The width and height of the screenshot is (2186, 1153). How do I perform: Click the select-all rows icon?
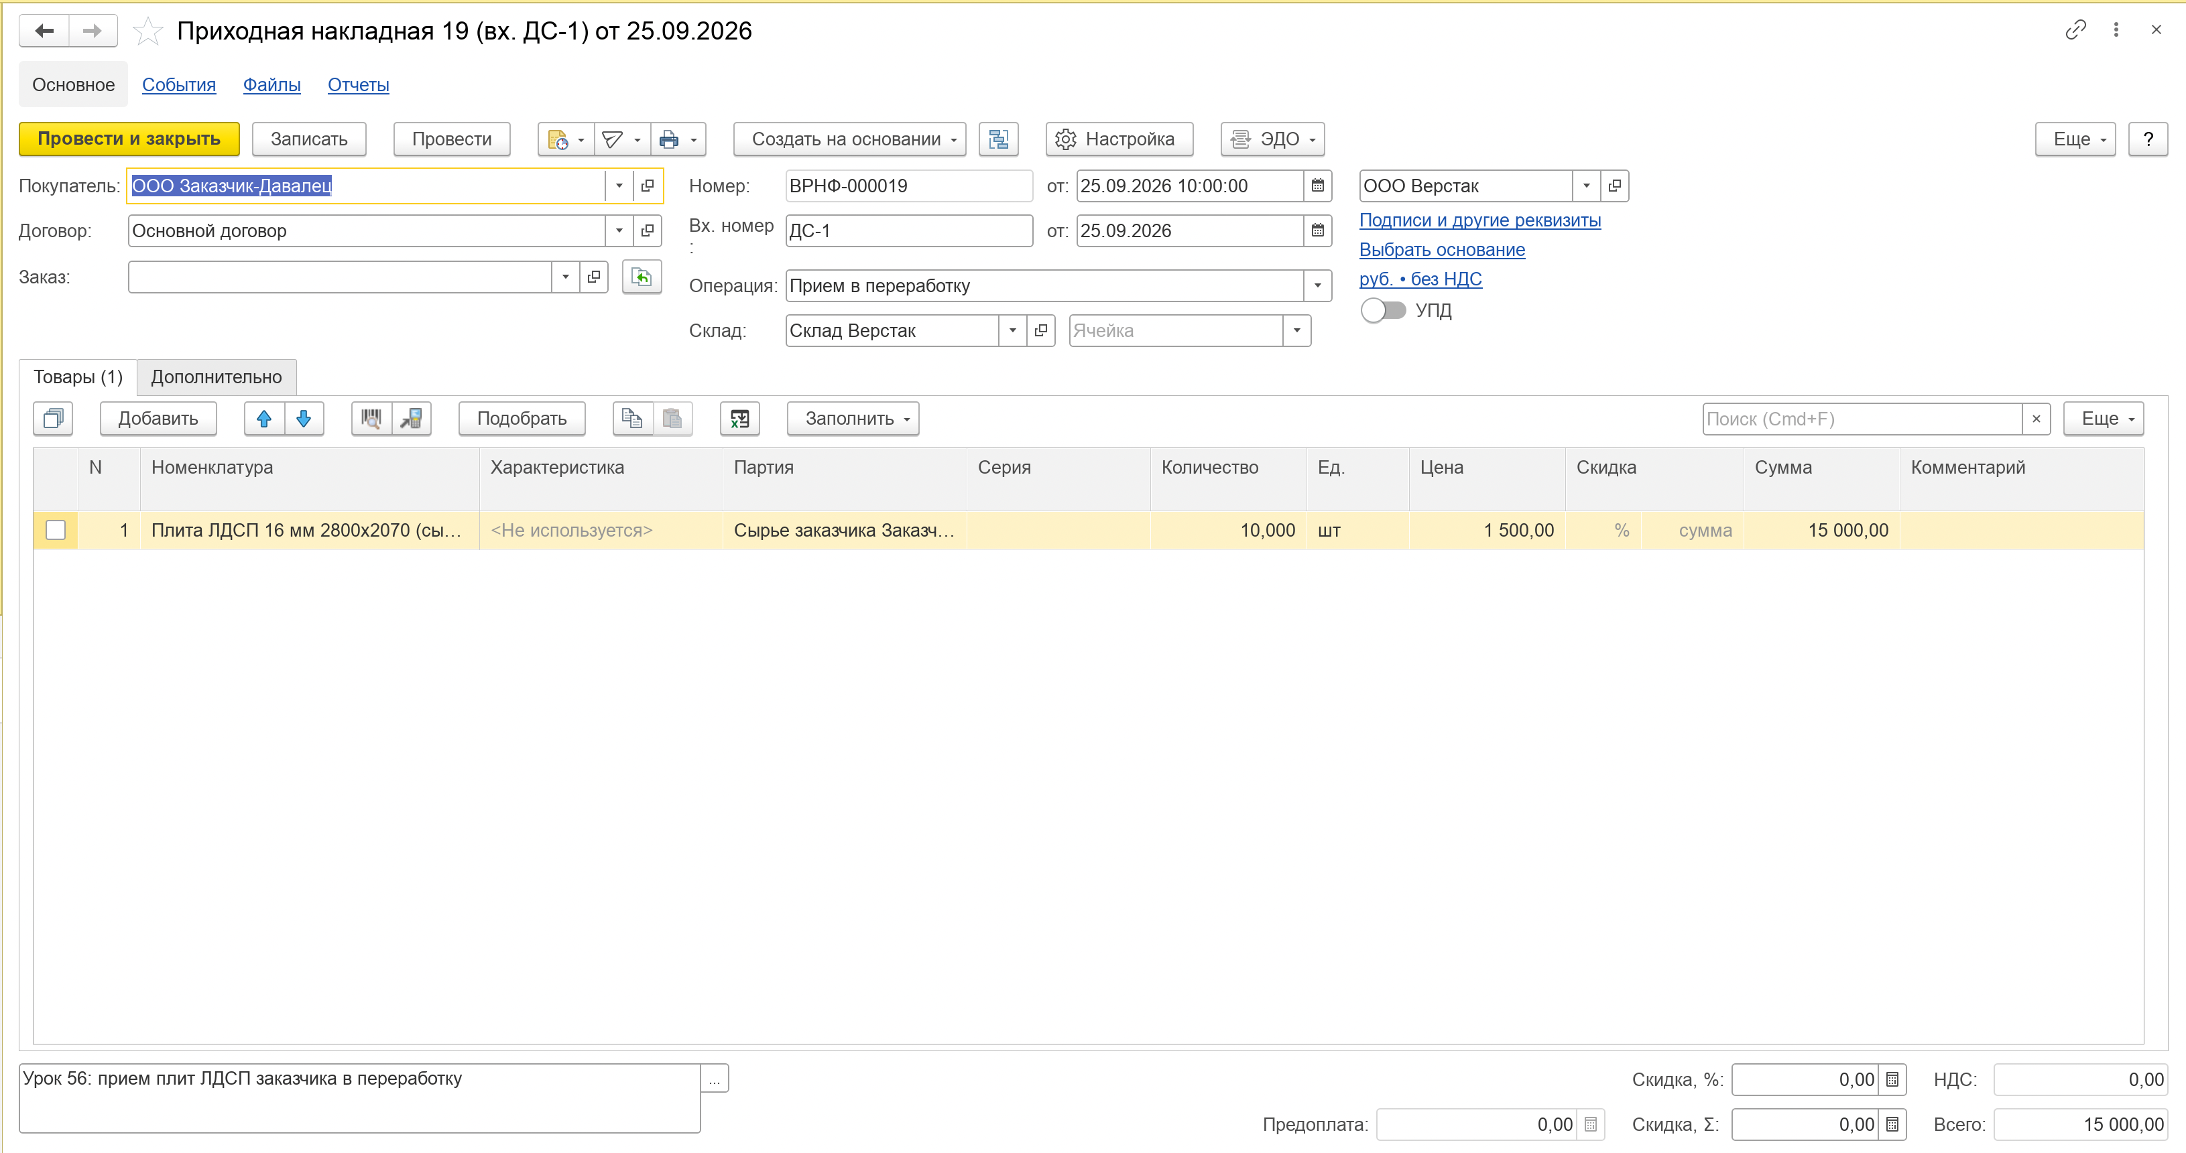coord(54,418)
